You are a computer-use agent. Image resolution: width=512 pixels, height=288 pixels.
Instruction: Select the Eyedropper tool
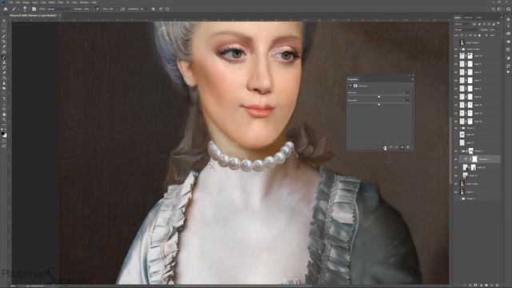4,47
